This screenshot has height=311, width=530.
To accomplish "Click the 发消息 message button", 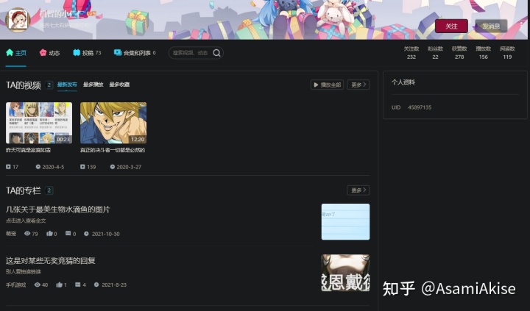I will click(491, 26).
